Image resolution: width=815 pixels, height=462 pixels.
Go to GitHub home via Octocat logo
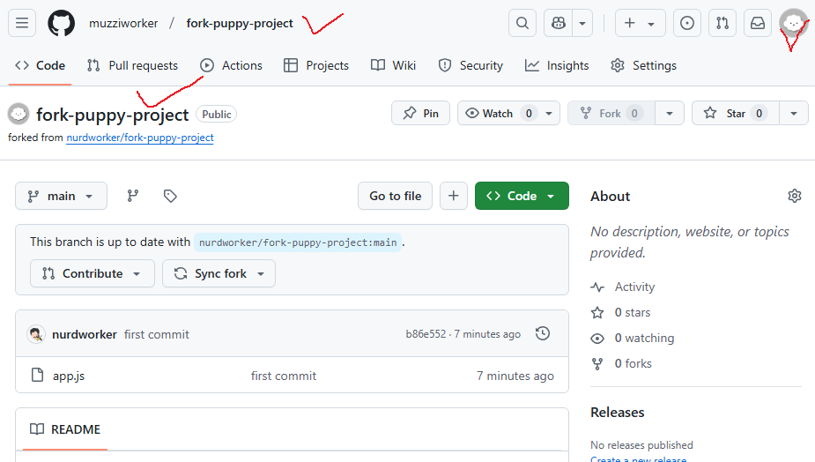(62, 24)
